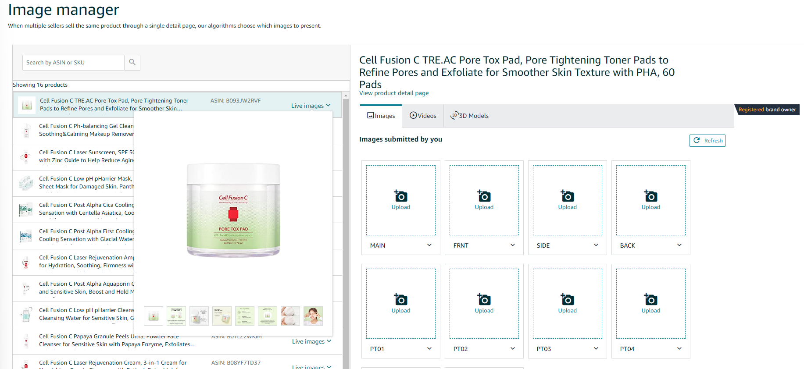
Task: Click the PT03 slot upload camera icon
Action: (567, 299)
